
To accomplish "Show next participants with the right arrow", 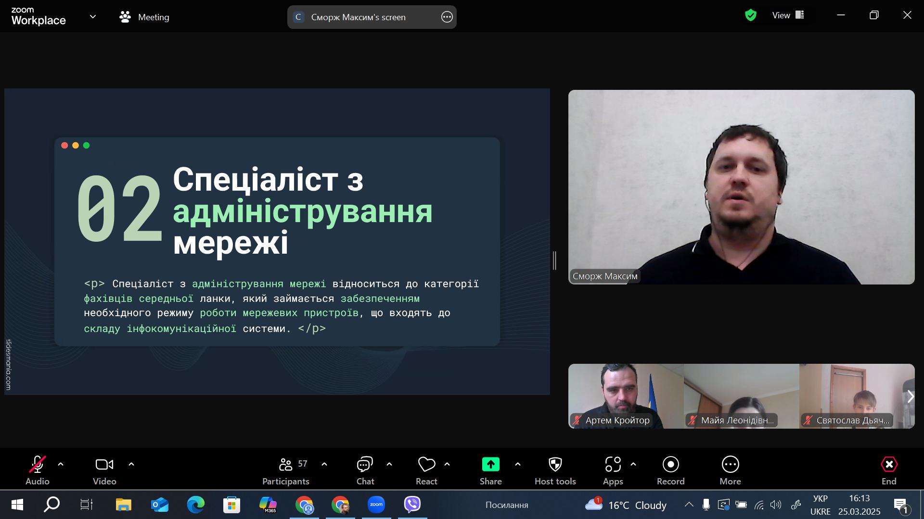I will click(x=910, y=396).
